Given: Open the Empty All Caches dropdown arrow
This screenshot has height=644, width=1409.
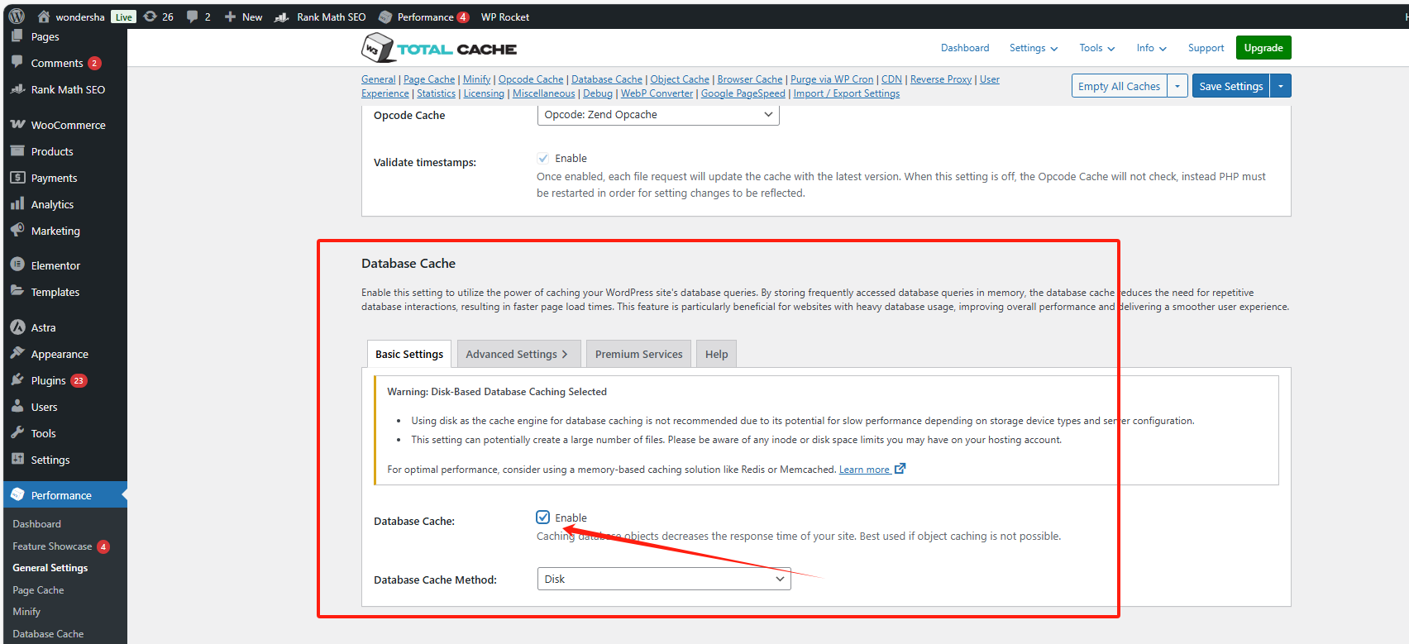Looking at the screenshot, I should (1177, 86).
